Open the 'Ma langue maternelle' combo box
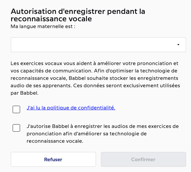Viewport: 191px width, 172px height. point(98,45)
